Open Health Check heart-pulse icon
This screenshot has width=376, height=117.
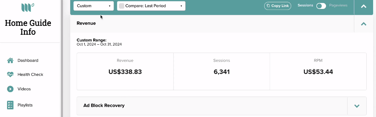(x=10, y=75)
